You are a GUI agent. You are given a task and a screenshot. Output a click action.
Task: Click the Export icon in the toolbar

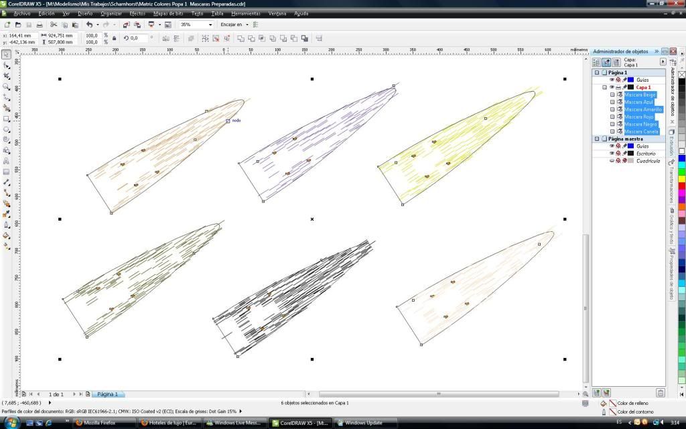[x=137, y=25]
